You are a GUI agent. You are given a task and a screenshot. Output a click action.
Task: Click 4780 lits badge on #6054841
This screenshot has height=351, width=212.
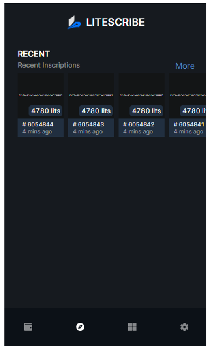(x=193, y=111)
